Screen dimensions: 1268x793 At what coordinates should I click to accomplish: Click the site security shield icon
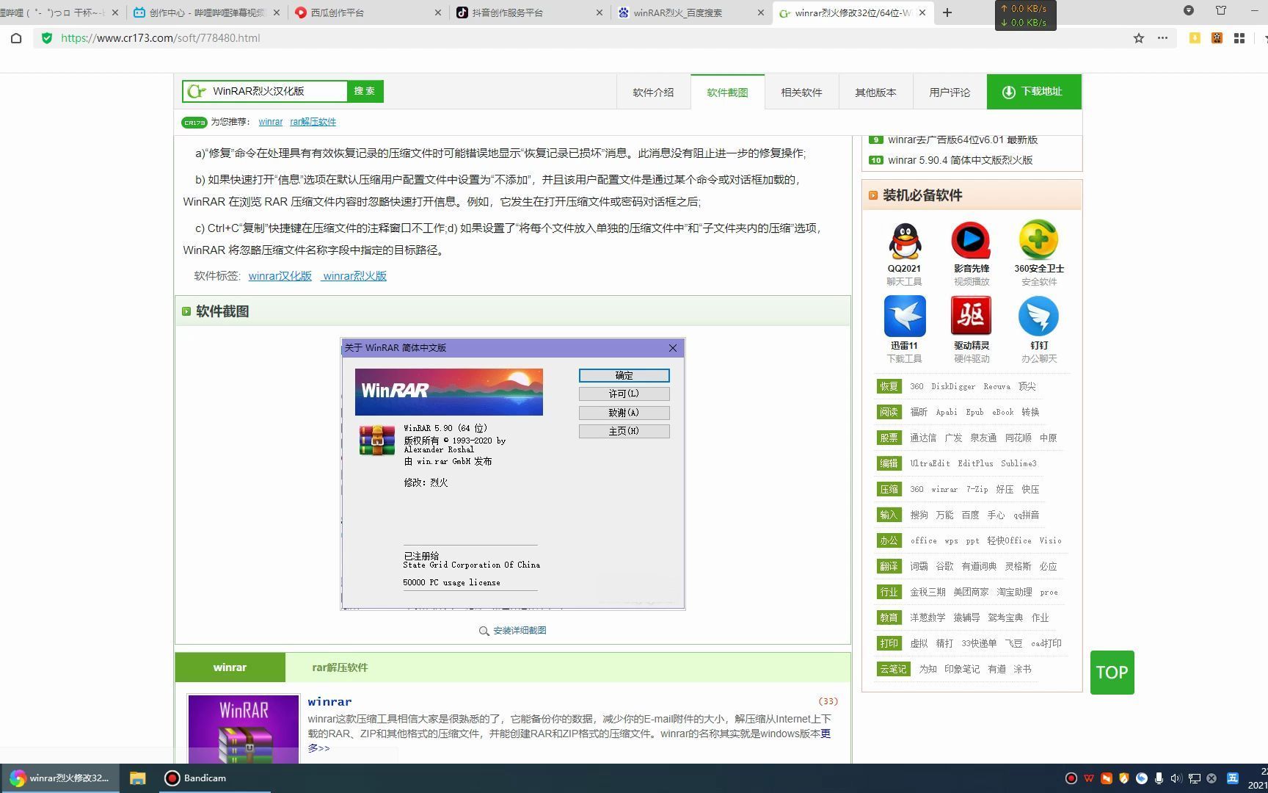(x=47, y=38)
